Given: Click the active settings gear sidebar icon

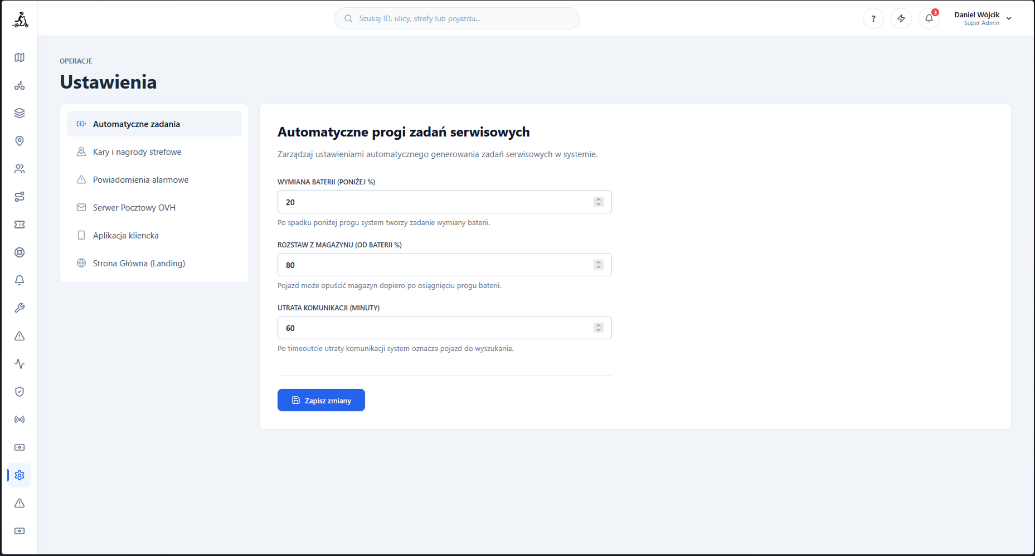Looking at the screenshot, I should [20, 475].
